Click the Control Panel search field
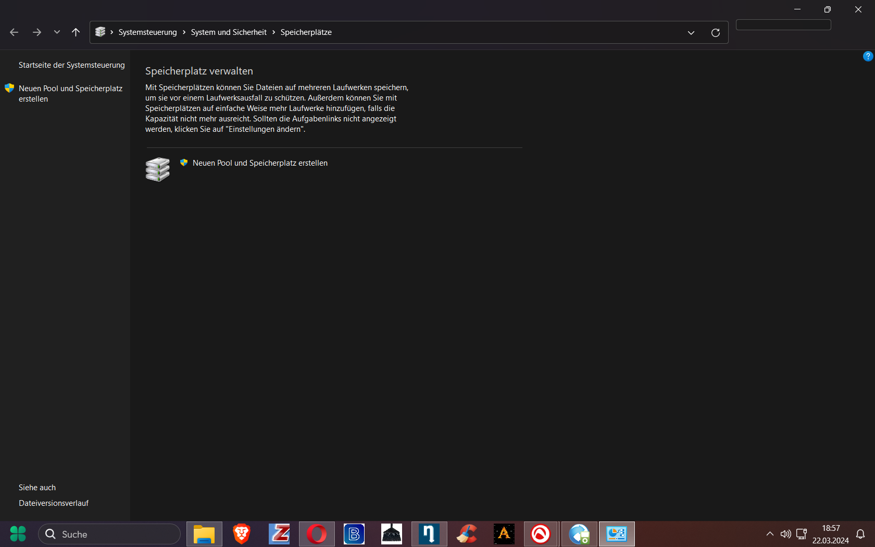Viewport: 875px width, 547px height. coord(783,25)
